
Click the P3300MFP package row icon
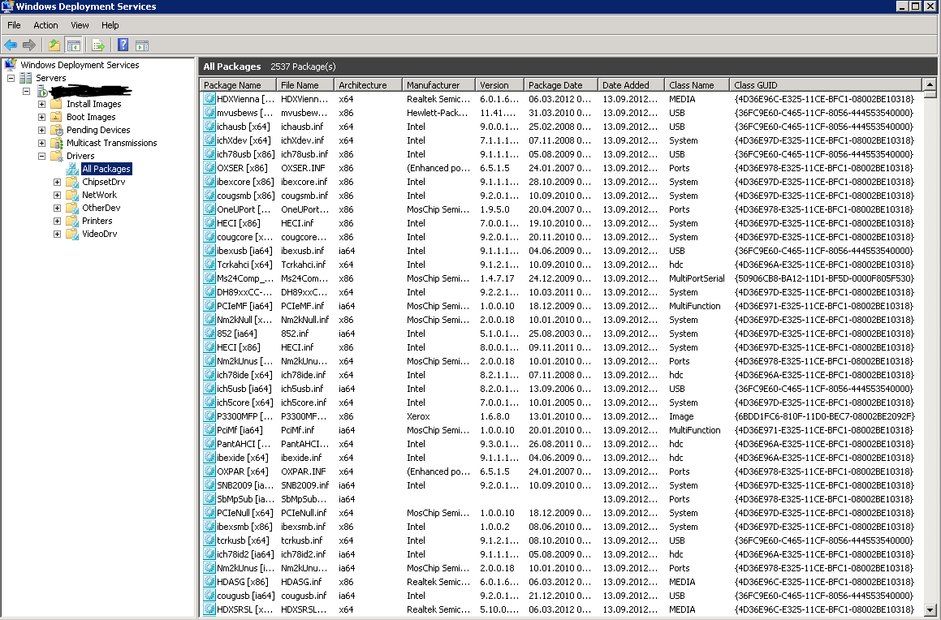click(209, 416)
